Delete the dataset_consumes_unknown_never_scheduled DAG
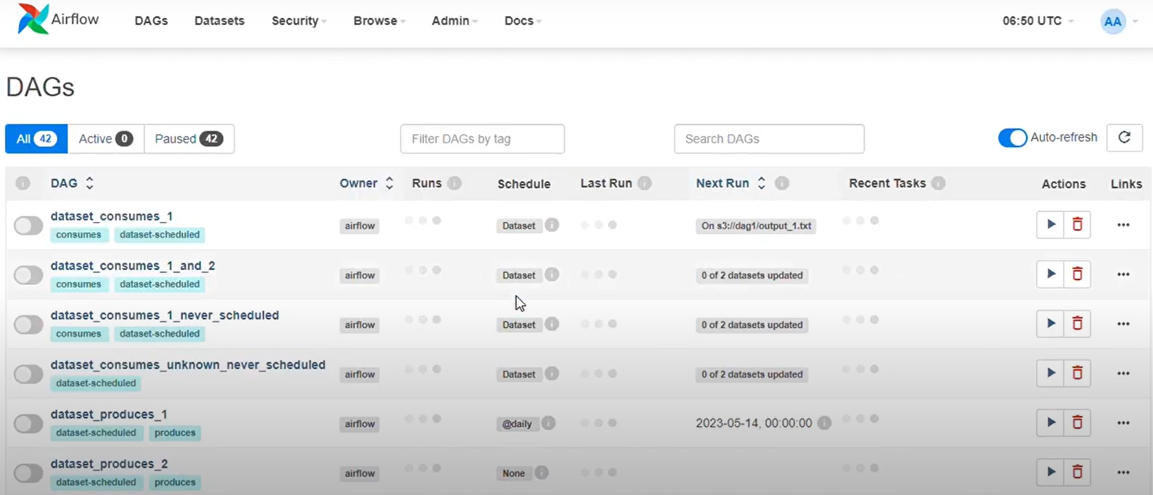The height and width of the screenshot is (495, 1153). tap(1077, 374)
